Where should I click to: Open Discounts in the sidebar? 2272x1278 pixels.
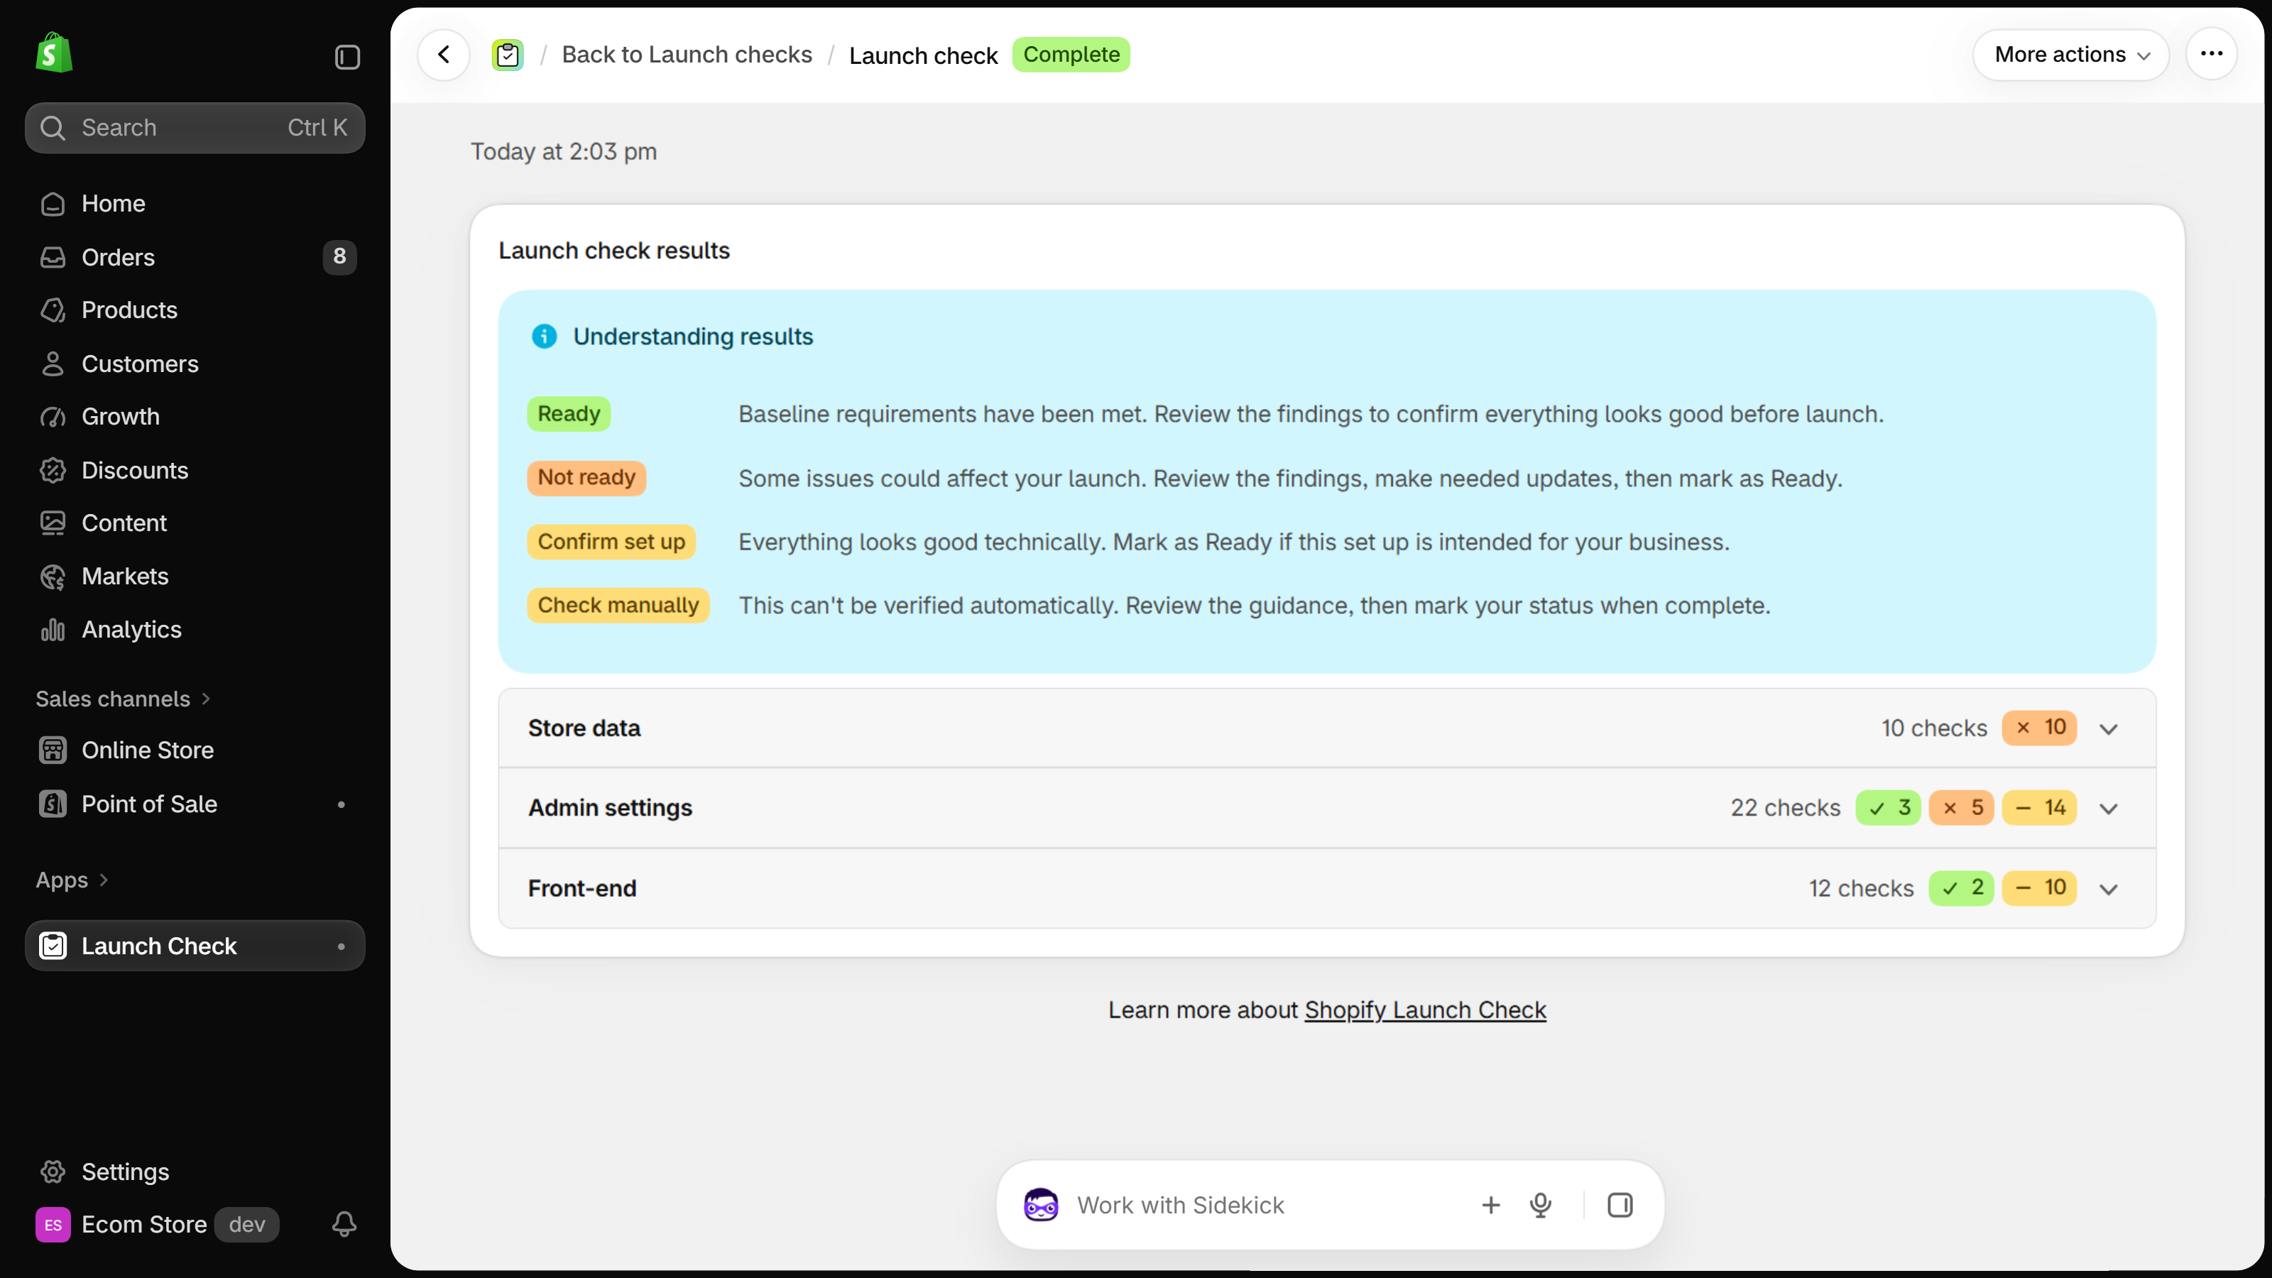195,470
